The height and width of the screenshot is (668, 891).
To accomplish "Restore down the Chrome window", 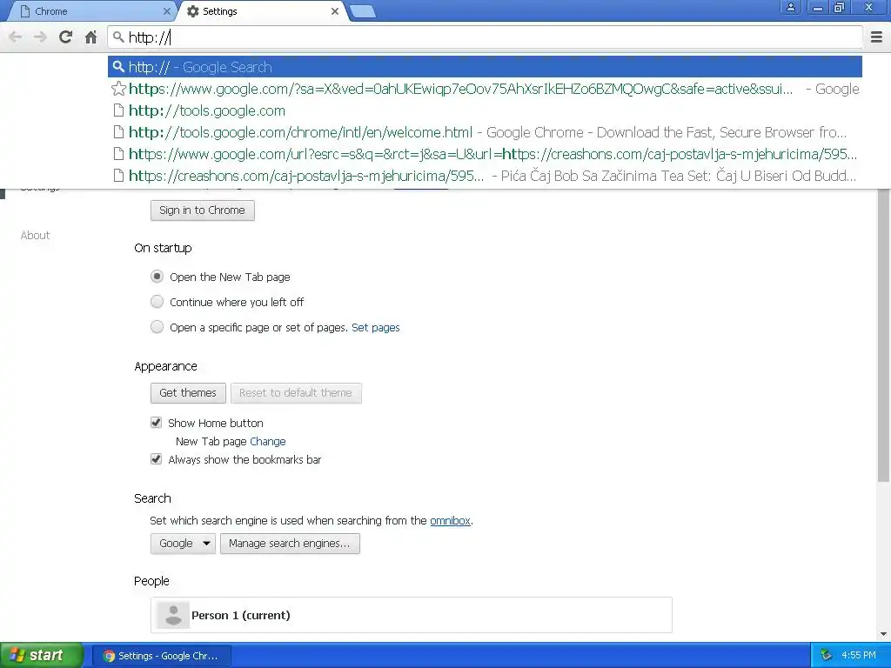I will (840, 7).
